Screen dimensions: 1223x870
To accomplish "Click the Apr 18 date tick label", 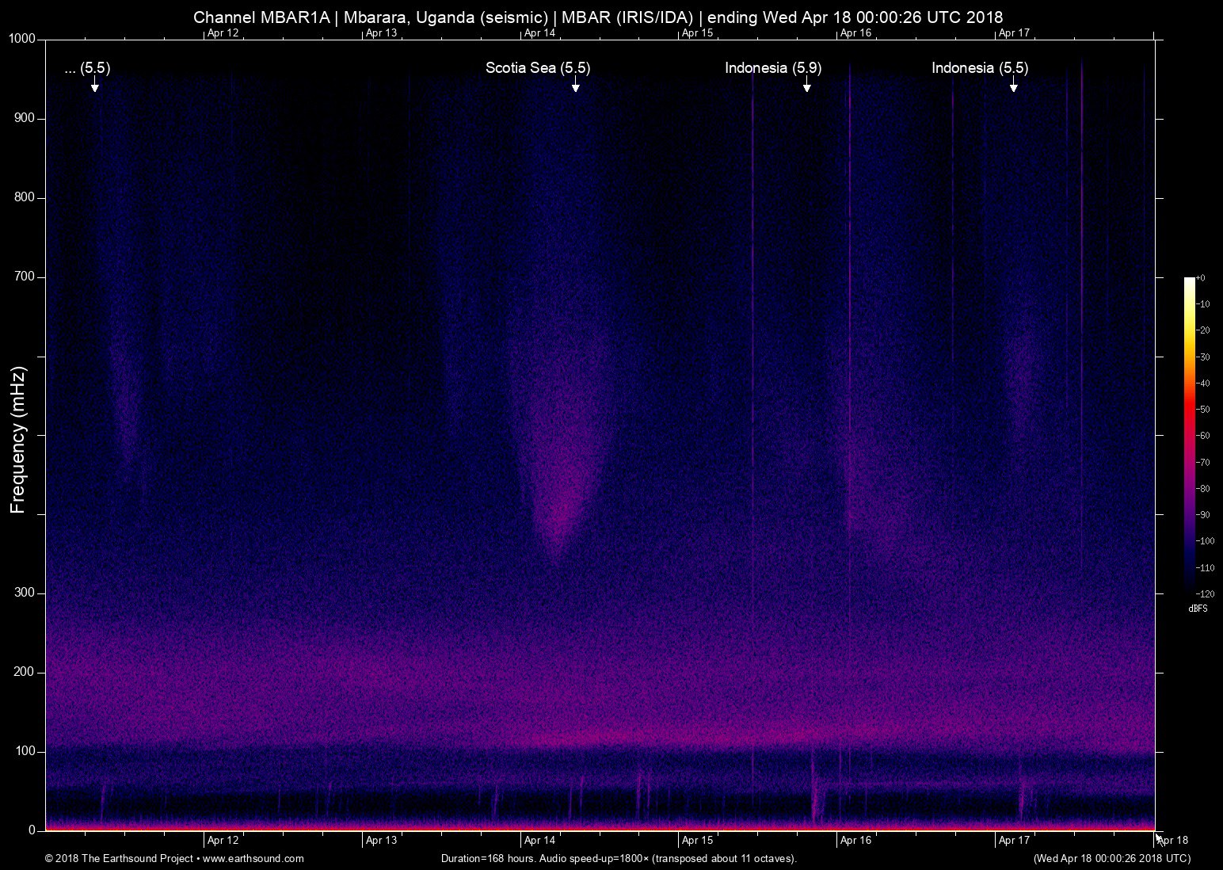I will click(x=1174, y=841).
